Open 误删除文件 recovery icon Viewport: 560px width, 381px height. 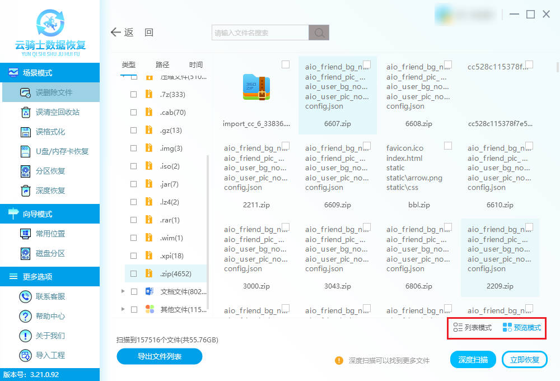pyautogui.click(x=25, y=92)
